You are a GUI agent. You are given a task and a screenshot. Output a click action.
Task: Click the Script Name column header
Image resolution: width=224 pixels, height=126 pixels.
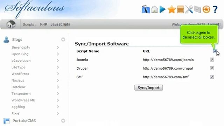[x=88, y=51]
